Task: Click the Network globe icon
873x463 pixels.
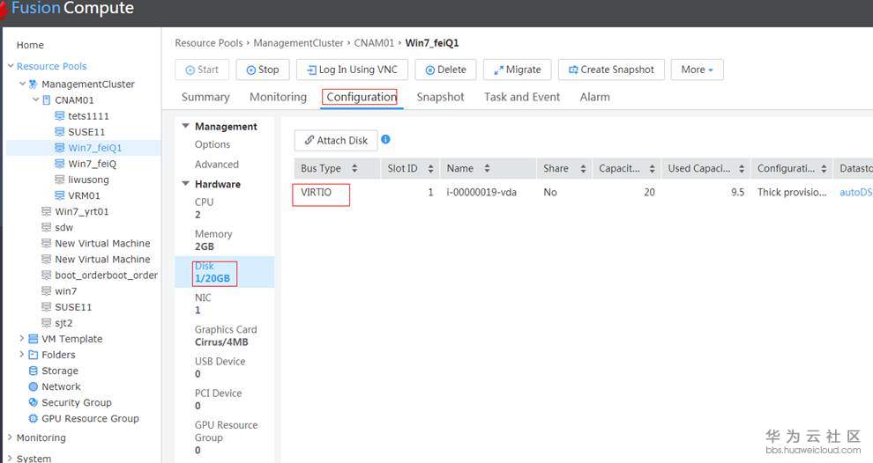Action: coord(34,386)
